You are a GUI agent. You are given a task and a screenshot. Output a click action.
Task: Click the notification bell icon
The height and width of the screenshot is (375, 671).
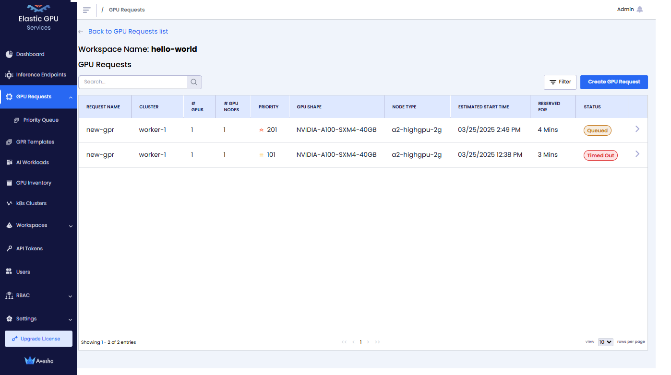[639, 10]
